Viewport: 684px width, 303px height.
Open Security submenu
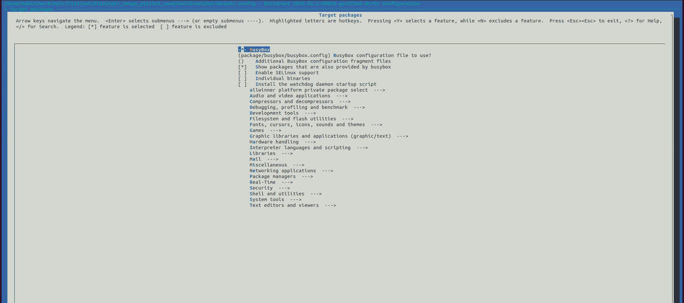pos(270,188)
